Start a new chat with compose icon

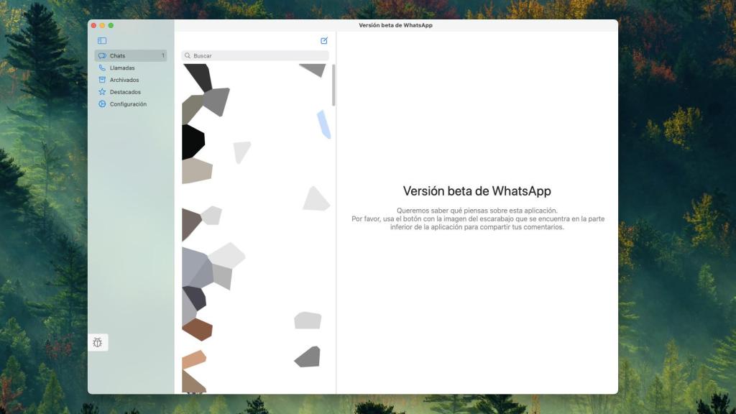pos(324,41)
